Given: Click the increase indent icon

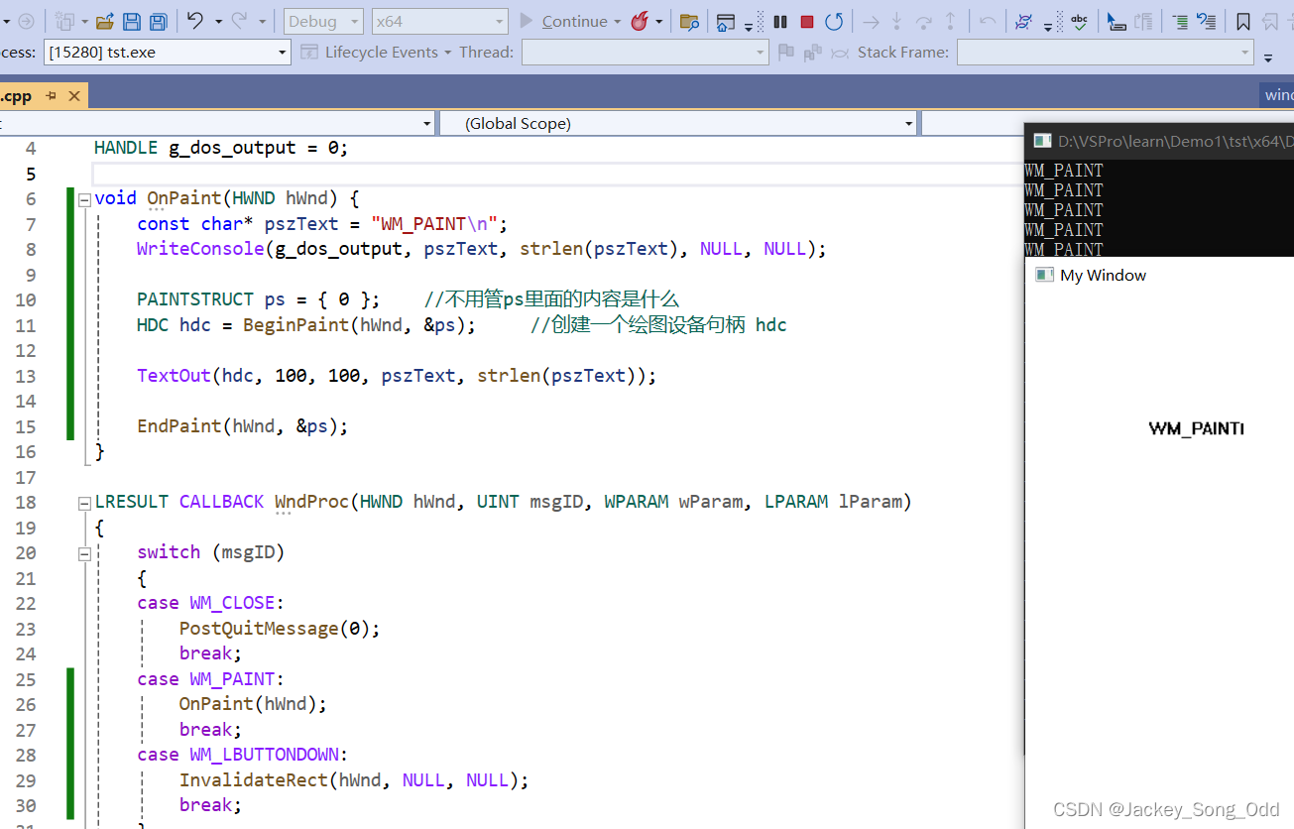Looking at the screenshot, I should (x=1180, y=21).
